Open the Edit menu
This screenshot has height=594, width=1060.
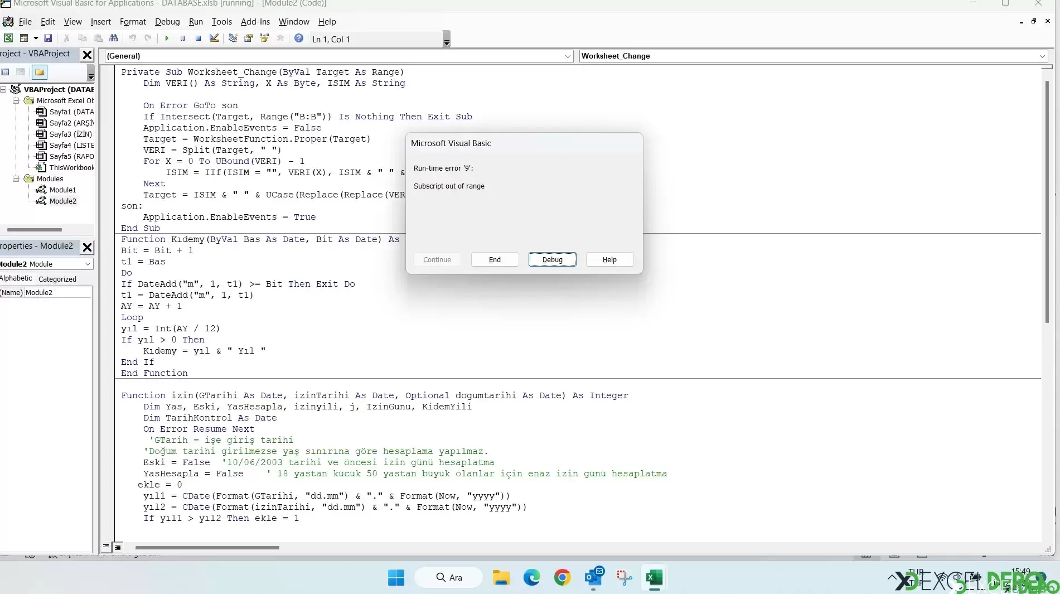[48, 21]
